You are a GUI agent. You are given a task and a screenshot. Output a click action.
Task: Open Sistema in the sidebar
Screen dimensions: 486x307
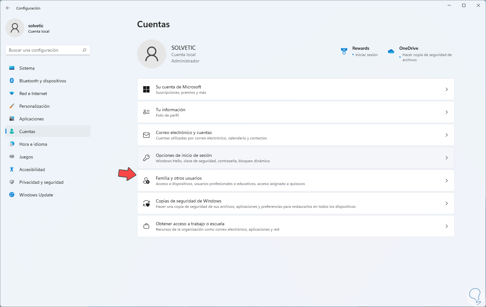pyautogui.click(x=27, y=68)
